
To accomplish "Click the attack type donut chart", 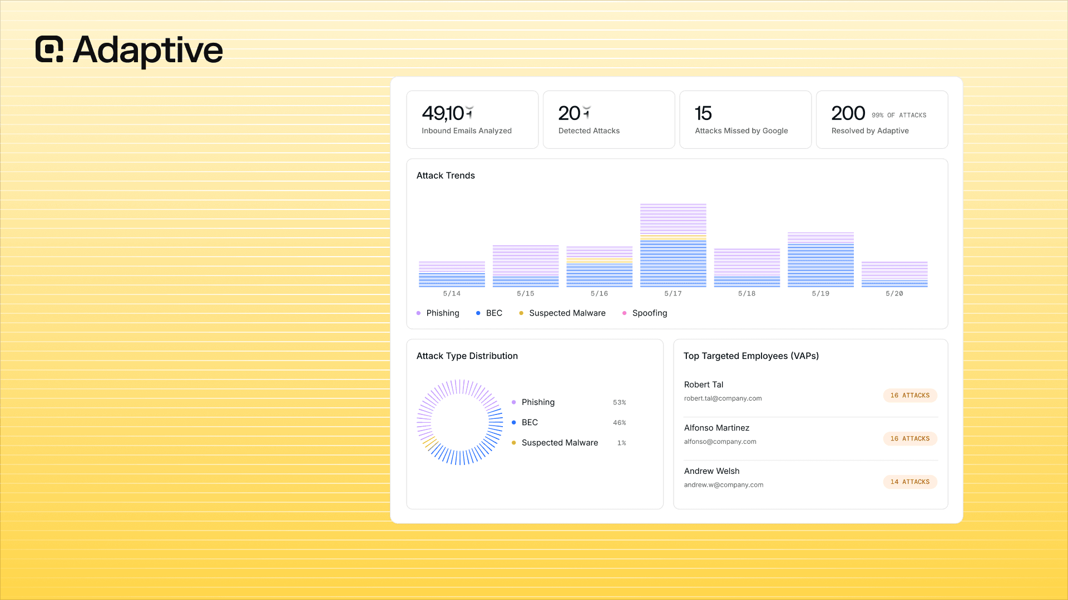I will coord(459,422).
